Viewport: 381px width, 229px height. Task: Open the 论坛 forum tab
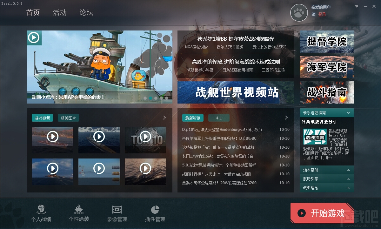point(86,13)
